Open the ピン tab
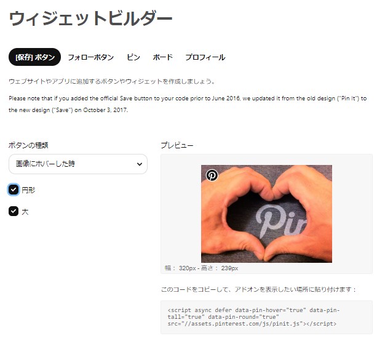385x341 pixels. coord(133,57)
